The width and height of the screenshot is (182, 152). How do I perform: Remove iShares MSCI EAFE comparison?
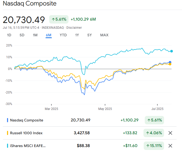tap(170, 146)
